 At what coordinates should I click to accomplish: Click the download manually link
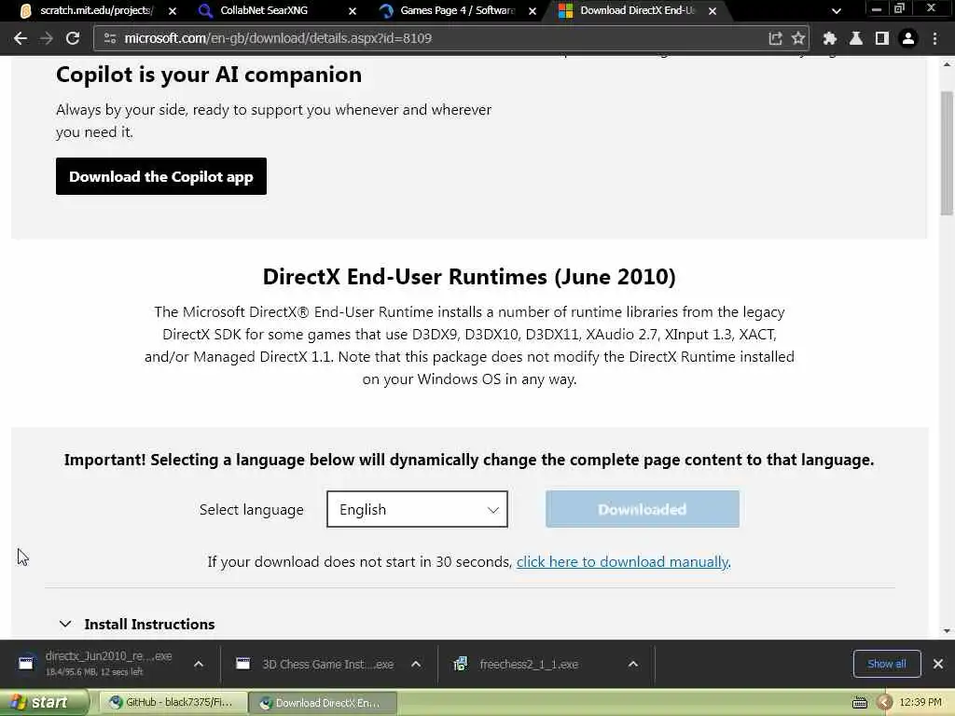point(622,561)
